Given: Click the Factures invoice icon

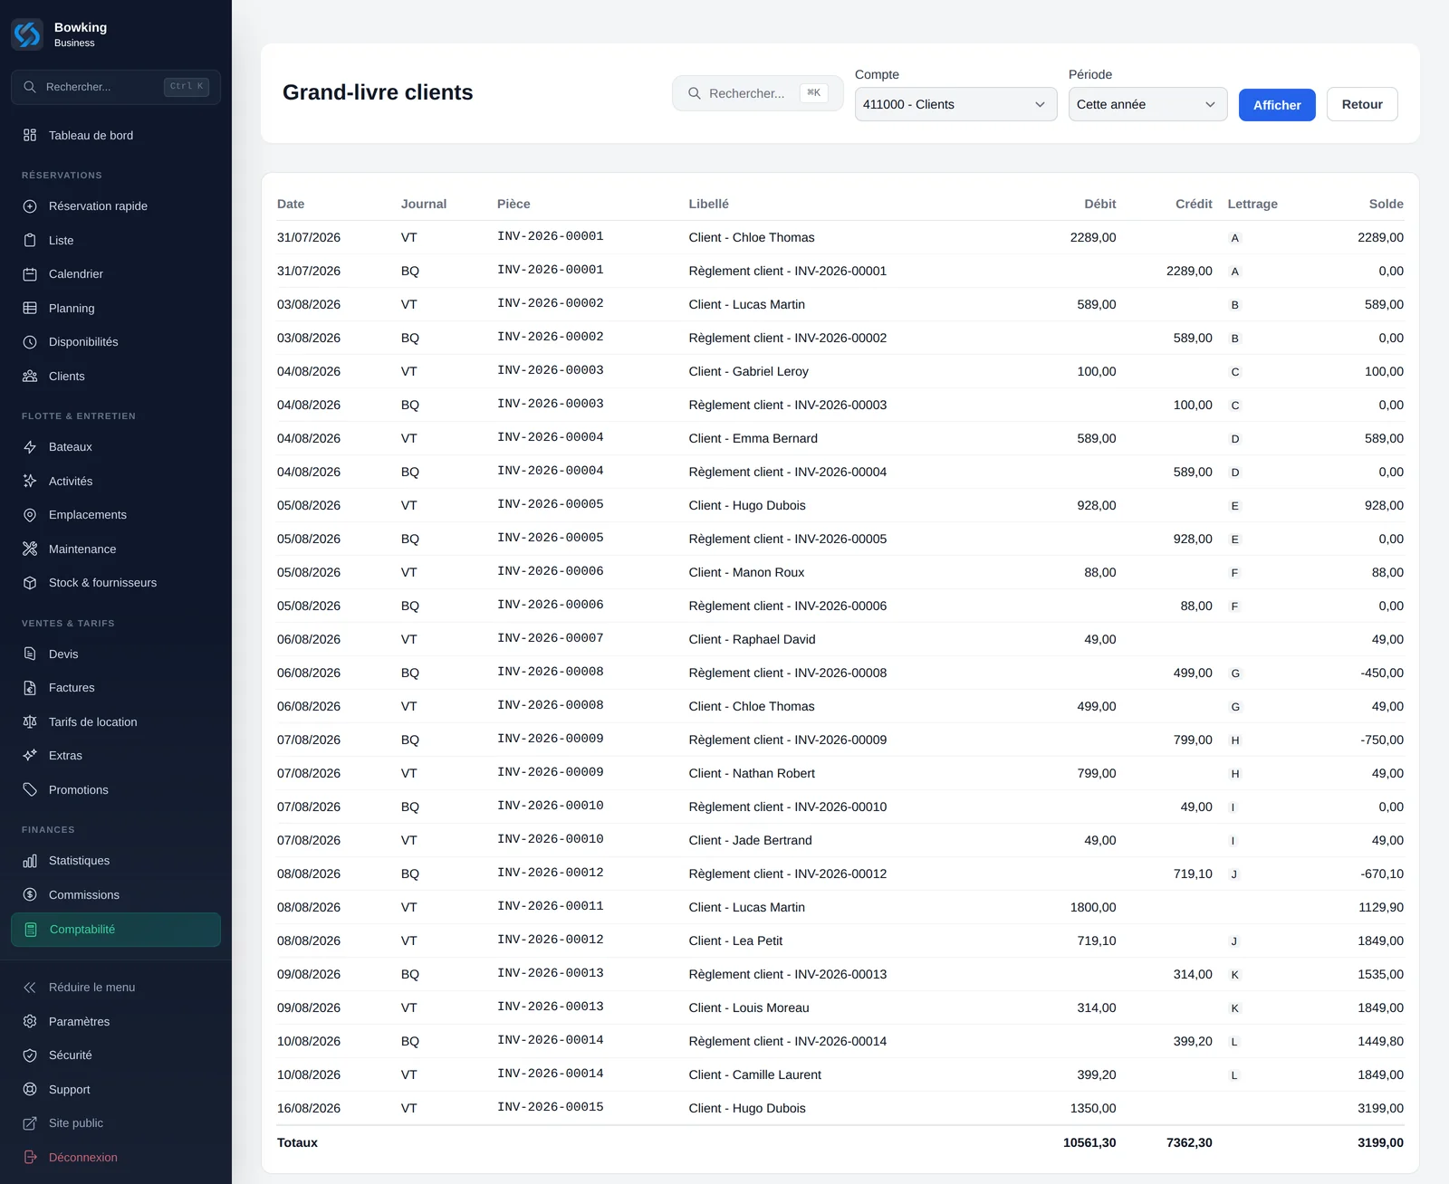Looking at the screenshot, I should pos(30,688).
